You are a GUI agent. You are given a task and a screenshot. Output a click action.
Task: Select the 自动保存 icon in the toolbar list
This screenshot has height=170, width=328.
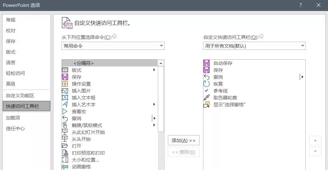coord(207,63)
